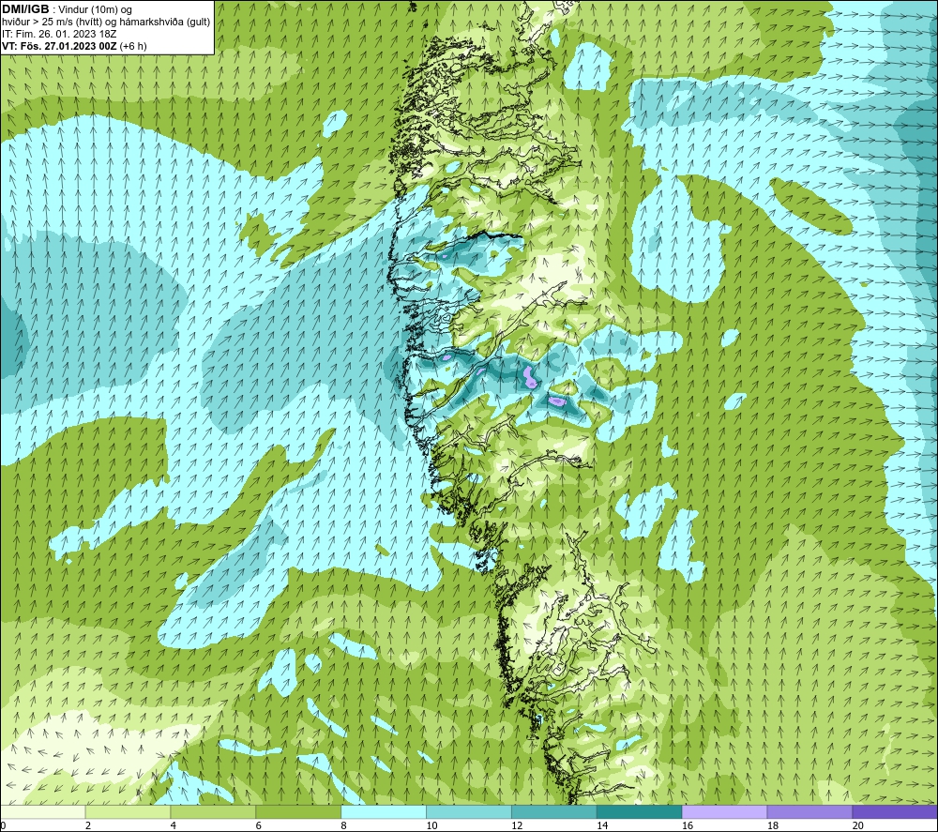This screenshot has width=938, height=832.
Task: Click the 16–18 m/s light purple swatch
Action: (x=724, y=812)
